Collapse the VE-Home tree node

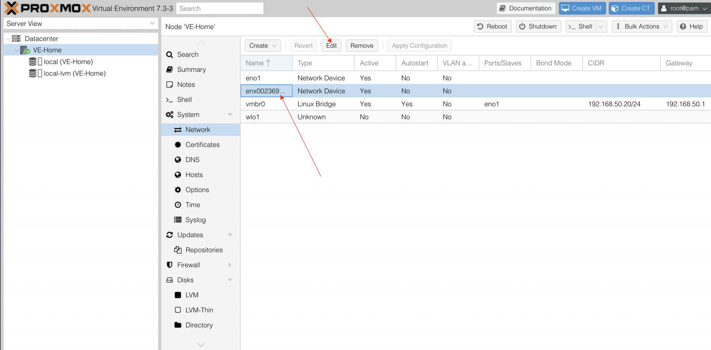pyautogui.click(x=17, y=50)
